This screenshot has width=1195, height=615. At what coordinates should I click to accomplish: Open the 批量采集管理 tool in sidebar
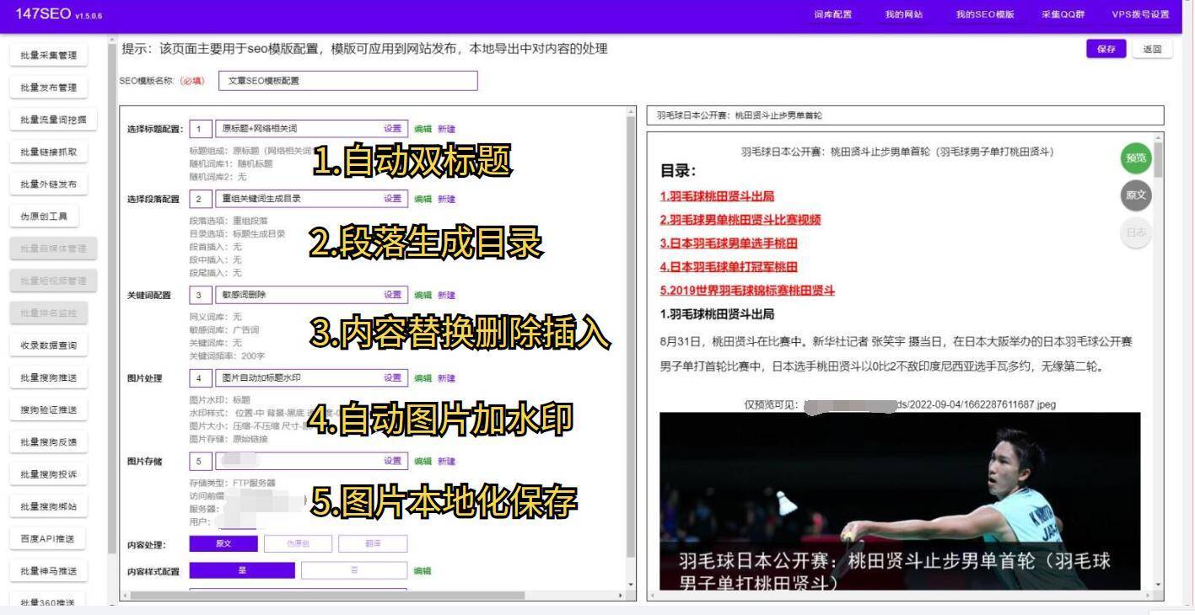(x=47, y=55)
